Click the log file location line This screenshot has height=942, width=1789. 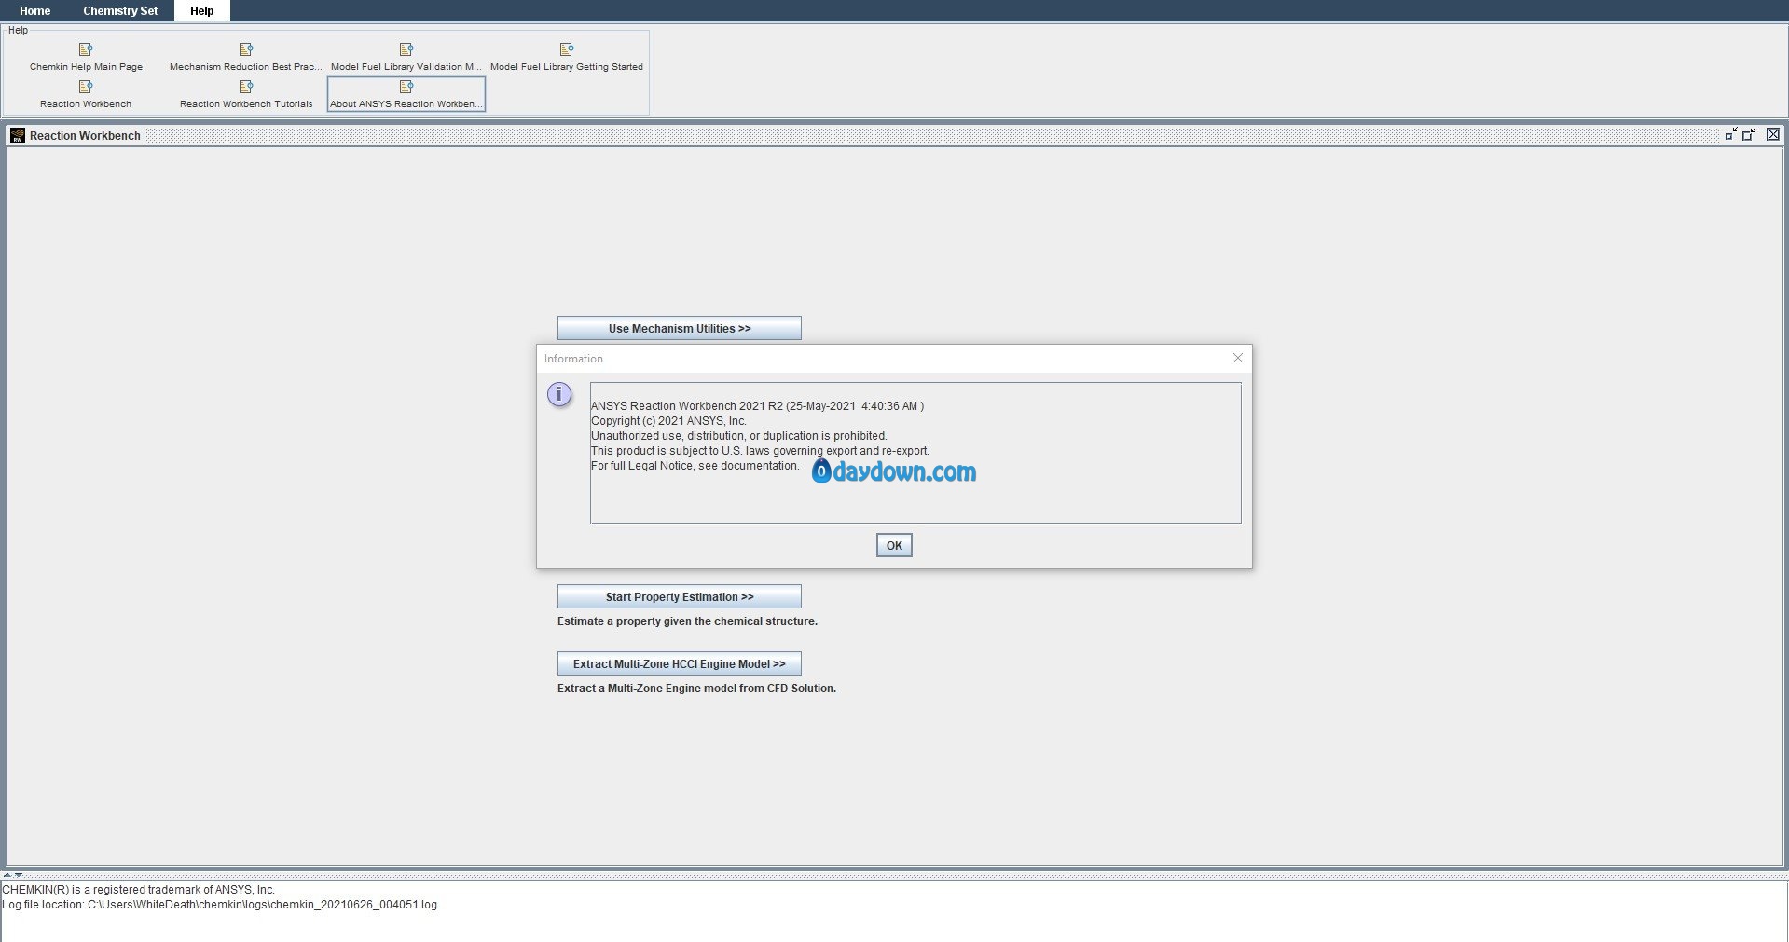click(x=219, y=905)
